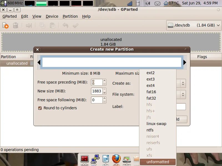The image size is (222, 166).
Task: Click the white partition area in the dialog
Action: (112, 62)
